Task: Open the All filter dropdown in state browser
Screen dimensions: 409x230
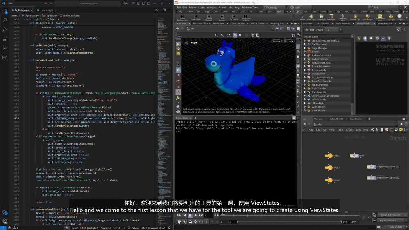Action: pyautogui.click(x=334, y=30)
